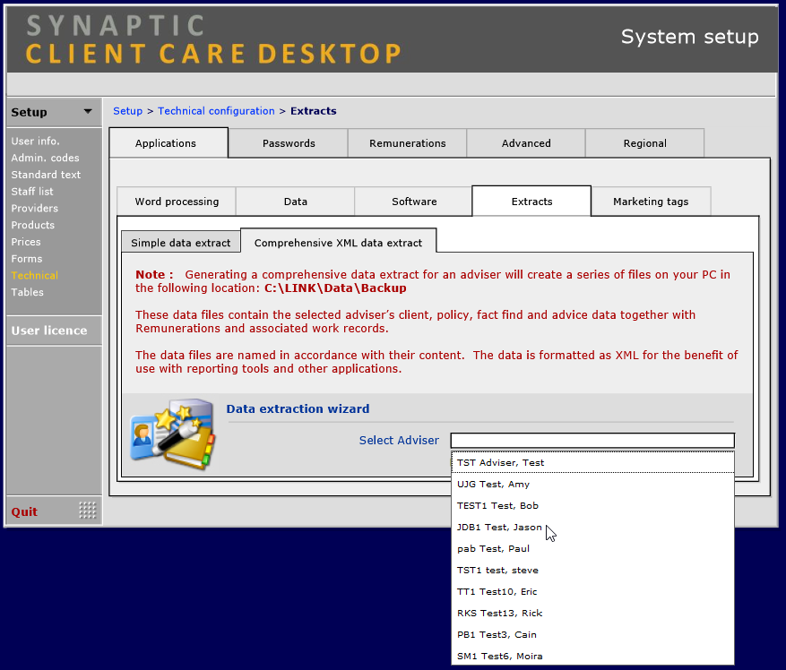Go to Prices in sidebar

tap(26, 242)
